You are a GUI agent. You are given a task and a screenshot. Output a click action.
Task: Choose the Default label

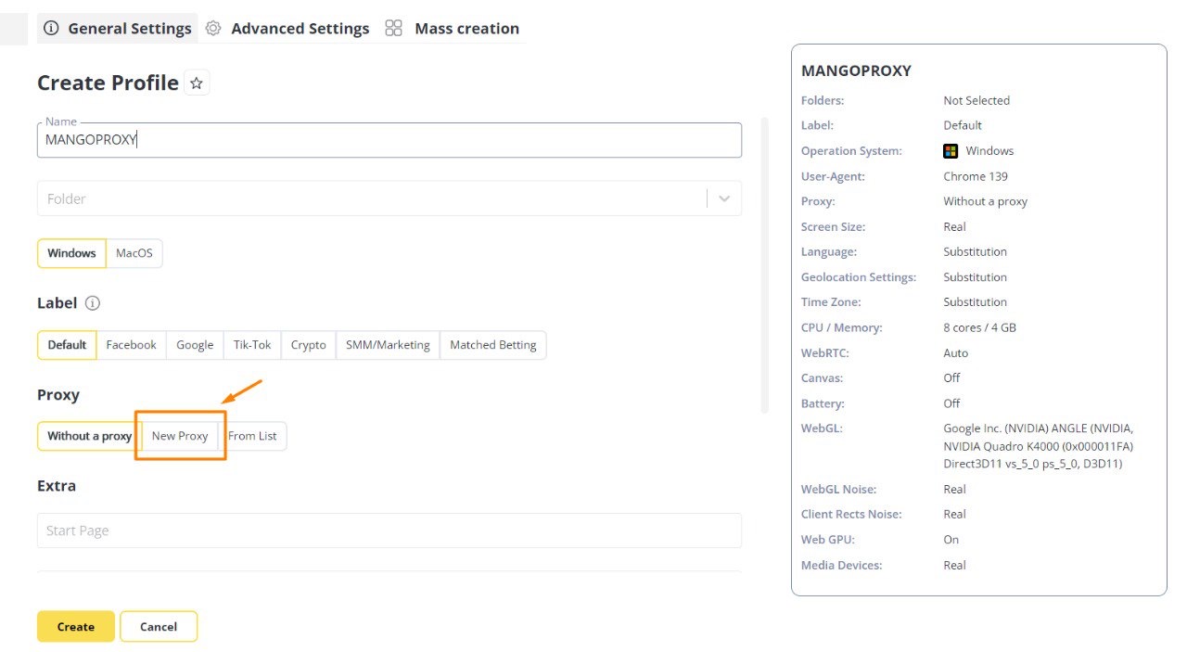click(x=67, y=345)
